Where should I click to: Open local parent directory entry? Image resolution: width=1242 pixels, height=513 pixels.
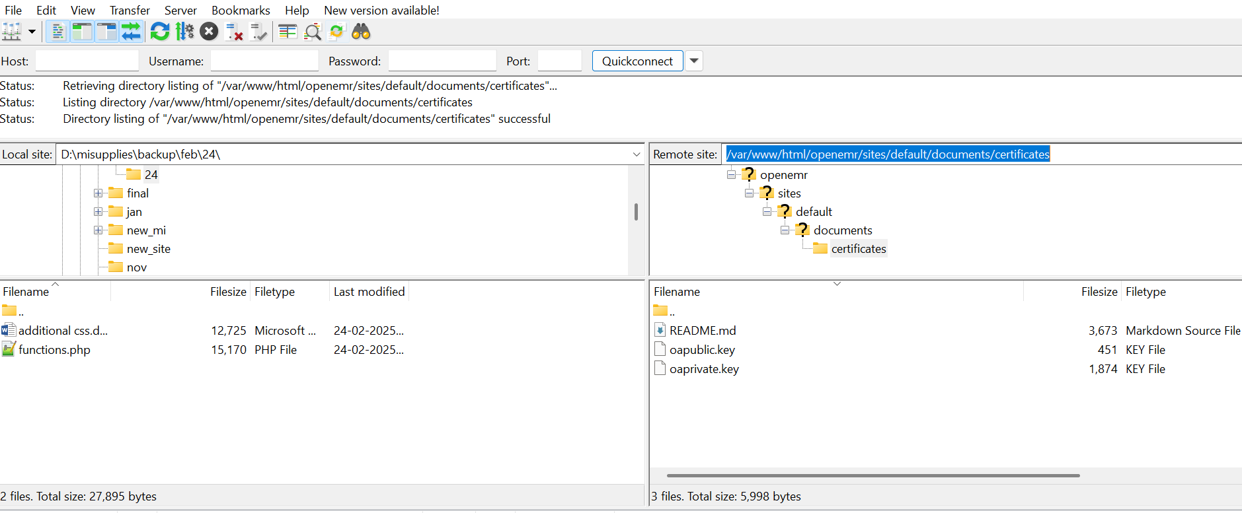point(13,311)
